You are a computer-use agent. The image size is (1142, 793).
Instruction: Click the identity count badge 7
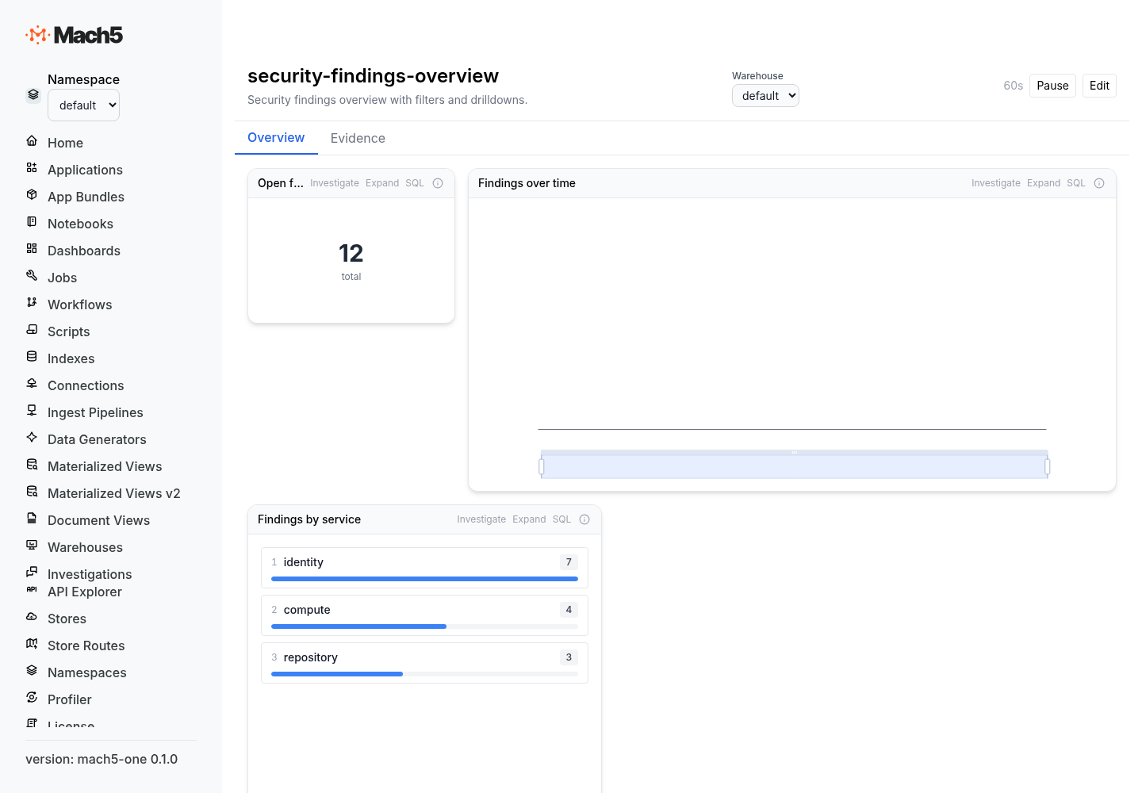[x=569, y=562]
